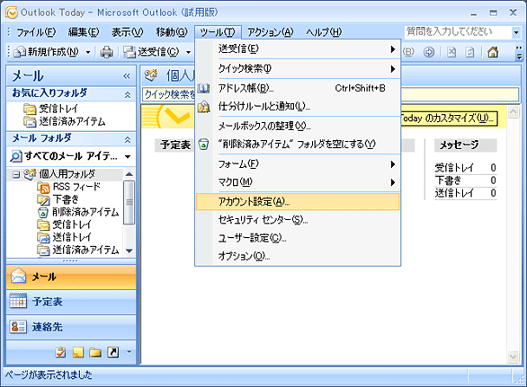Screen dimensions: 527x387
Task: Click the print toolbar icon
Action: (106, 52)
